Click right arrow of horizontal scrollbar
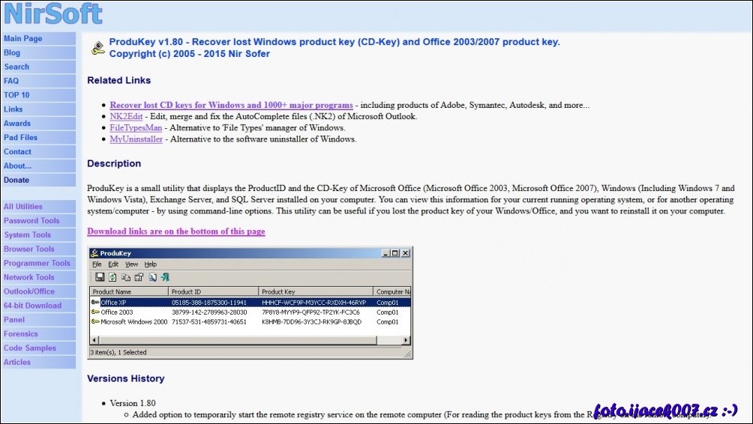 [x=406, y=340]
